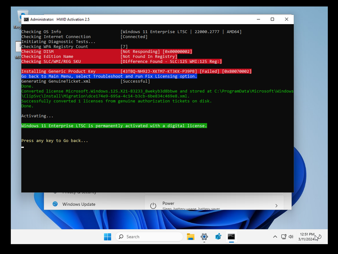Viewport: 338px width, 254px height.
Task: Open the Windows Start menu
Action: pyautogui.click(x=108, y=237)
